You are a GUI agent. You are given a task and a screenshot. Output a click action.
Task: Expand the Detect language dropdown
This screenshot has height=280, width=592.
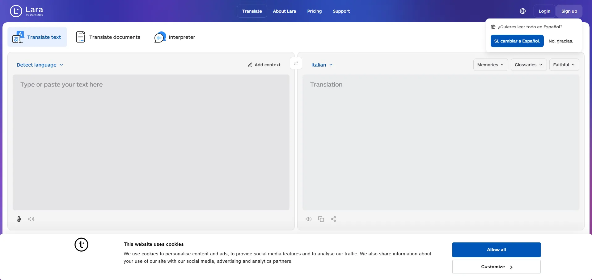[40, 65]
